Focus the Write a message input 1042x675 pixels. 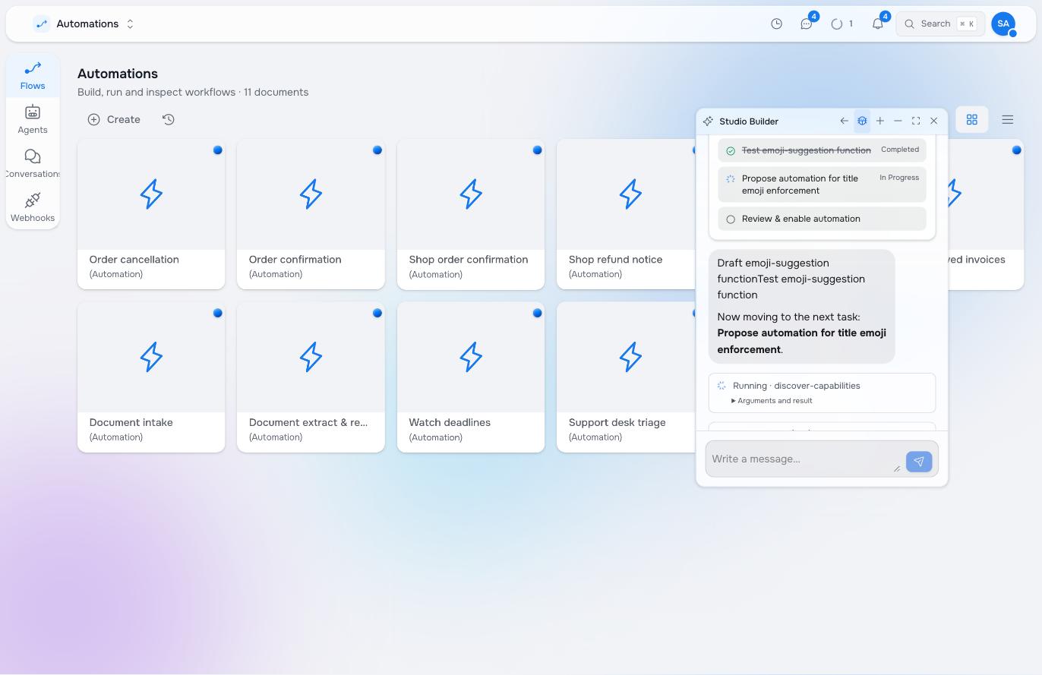805,459
